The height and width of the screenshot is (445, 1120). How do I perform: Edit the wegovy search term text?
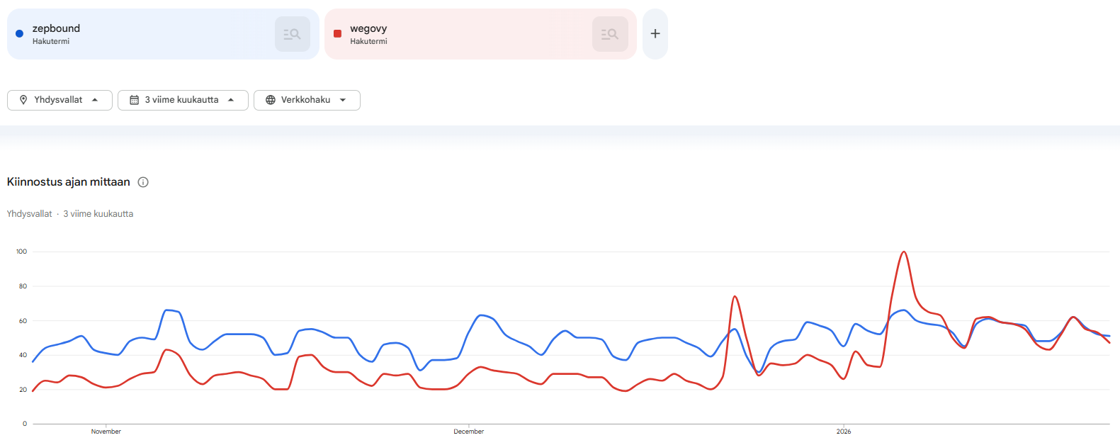(x=368, y=28)
